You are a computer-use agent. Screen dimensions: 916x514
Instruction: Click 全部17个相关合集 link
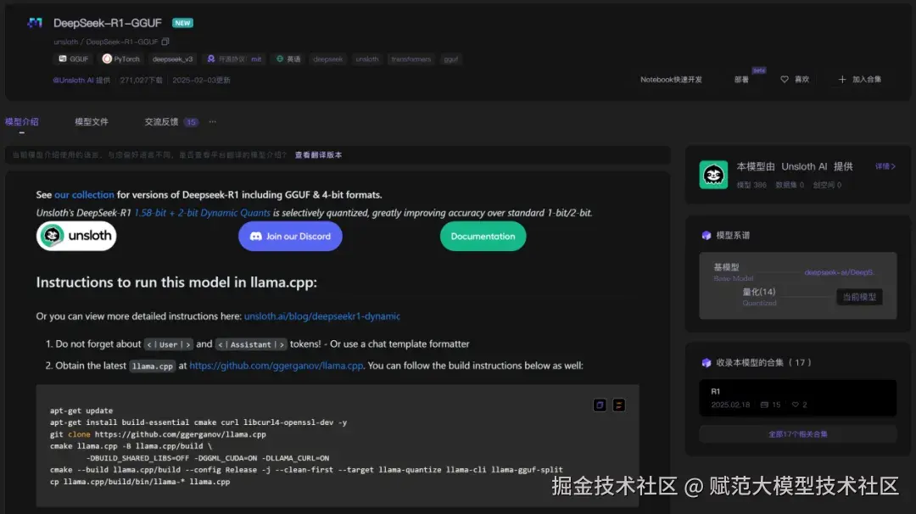pos(798,434)
